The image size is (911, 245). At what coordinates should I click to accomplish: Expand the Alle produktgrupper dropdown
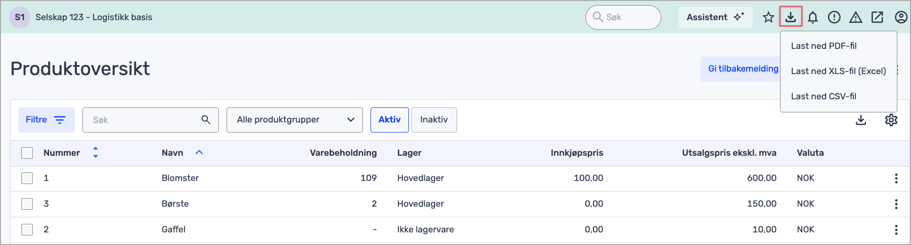click(294, 120)
